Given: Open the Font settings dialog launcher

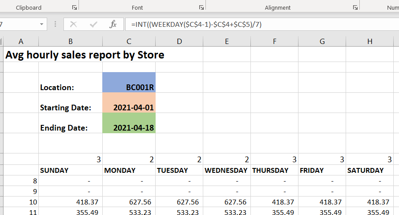Looking at the screenshot, I should coord(201,8).
